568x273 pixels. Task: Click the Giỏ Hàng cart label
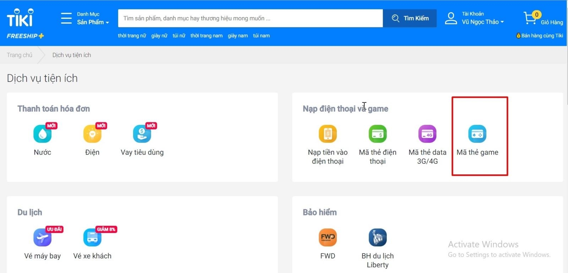(x=552, y=22)
